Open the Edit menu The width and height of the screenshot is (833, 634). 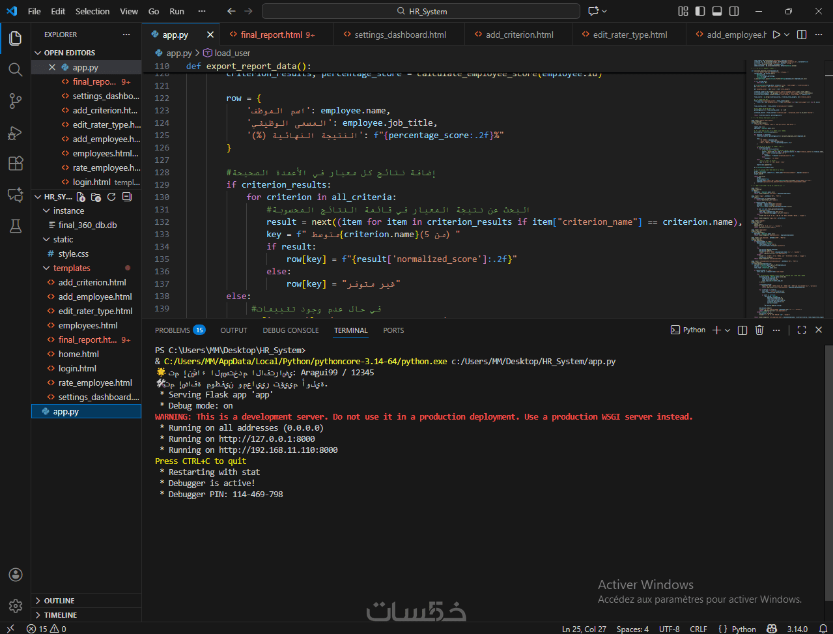coord(58,11)
